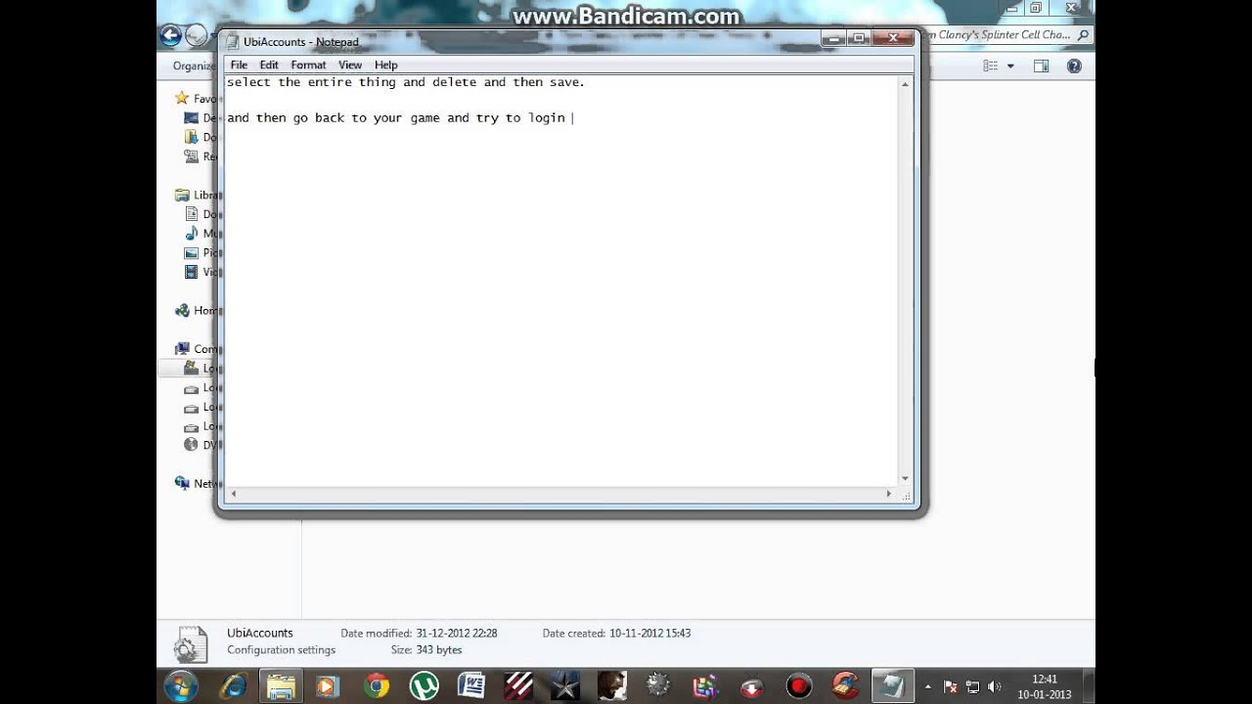Click the red striped taskbar icon
This screenshot has height=704, width=1252.
click(517, 685)
